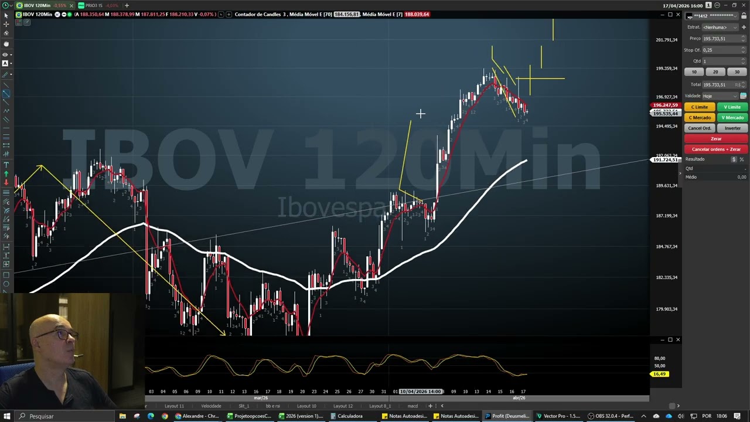Screen dimensions: 750x422
Task: Switch to Layout 11 tab
Action: tap(174, 406)
